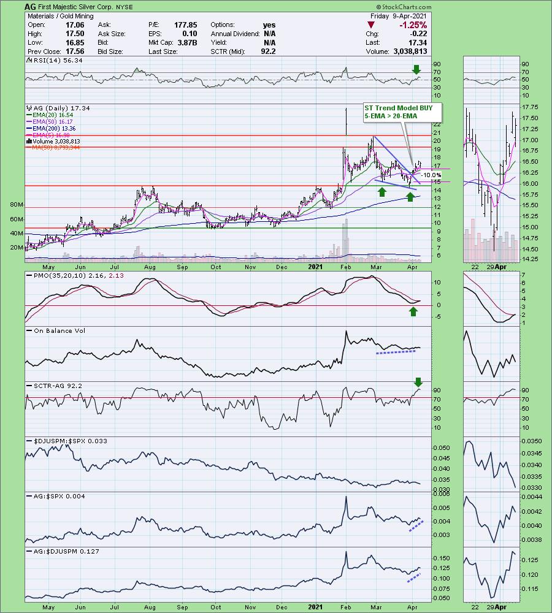Click the Open value 17.06

(x=74, y=25)
